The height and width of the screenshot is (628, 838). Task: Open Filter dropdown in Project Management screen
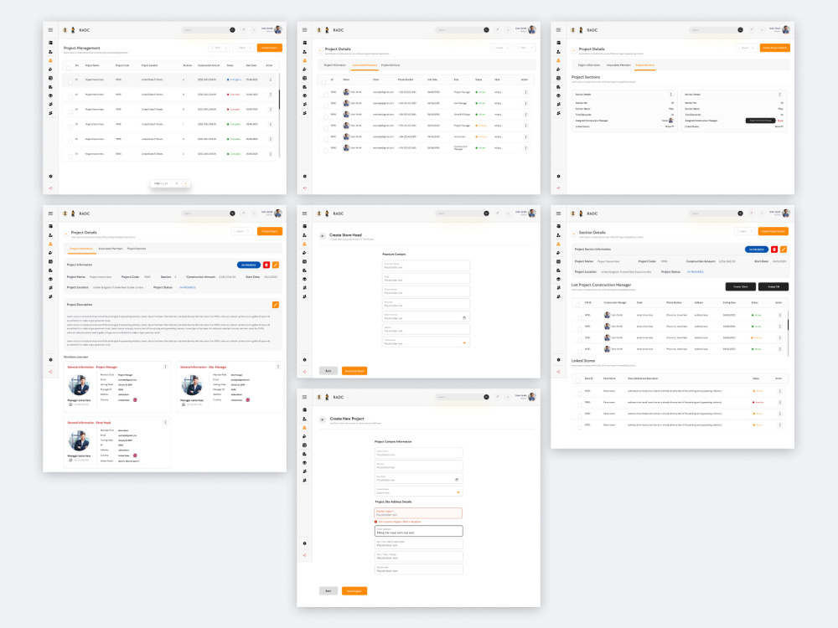tap(220, 48)
